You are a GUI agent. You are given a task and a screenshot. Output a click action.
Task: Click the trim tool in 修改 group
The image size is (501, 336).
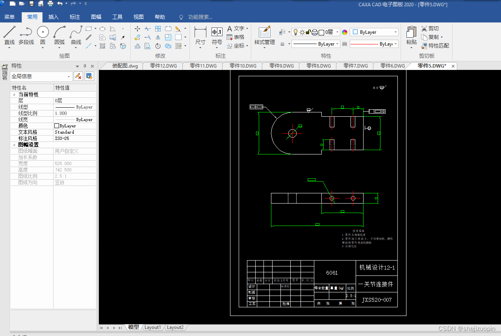148,29
